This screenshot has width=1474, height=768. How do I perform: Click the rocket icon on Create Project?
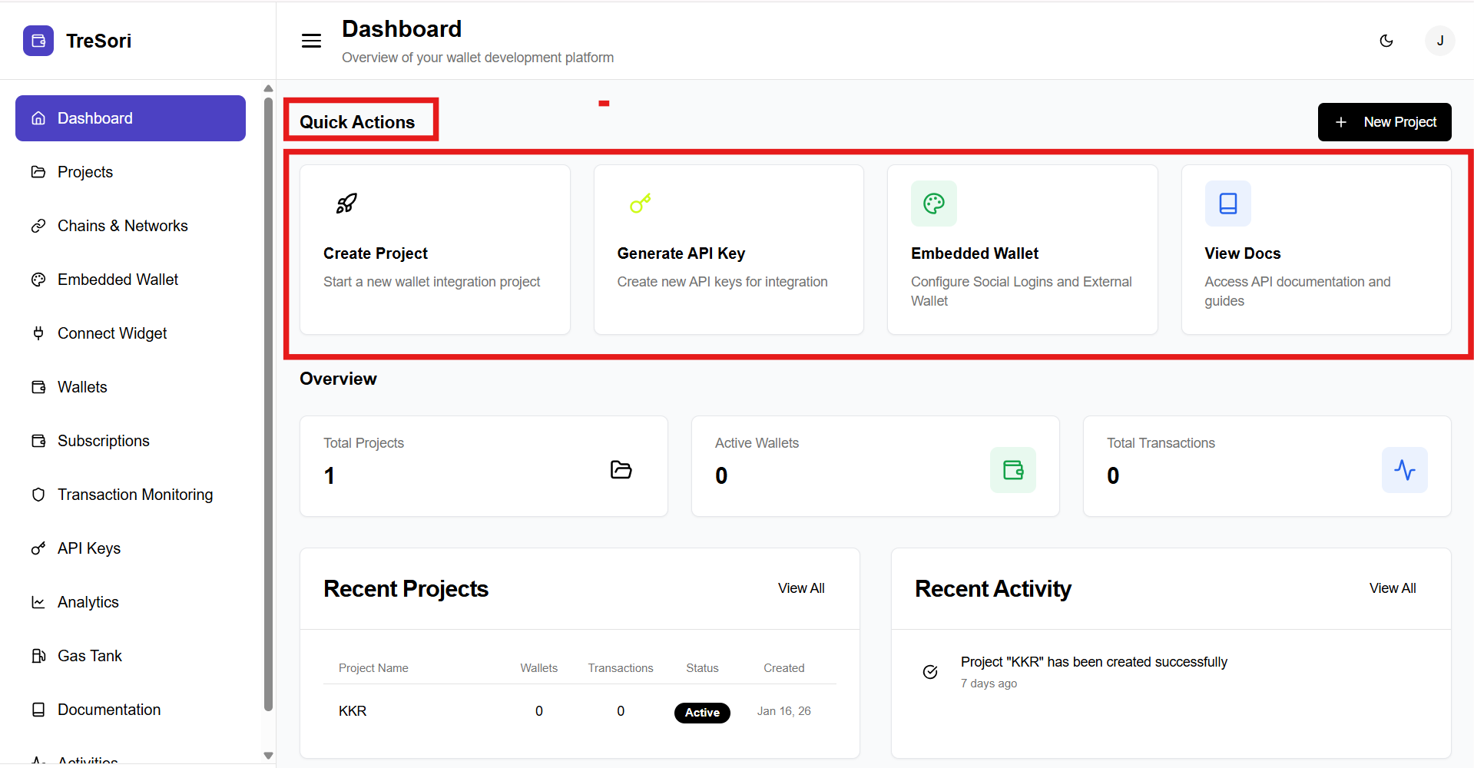pyautogui.click(x=346, y=204)
